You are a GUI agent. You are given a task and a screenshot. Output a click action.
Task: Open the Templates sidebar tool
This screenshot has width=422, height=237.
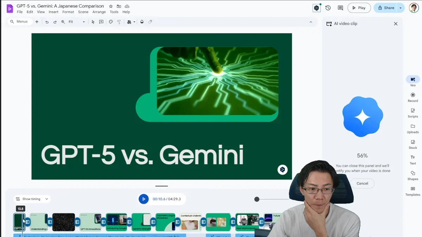(x=413, y=191)
